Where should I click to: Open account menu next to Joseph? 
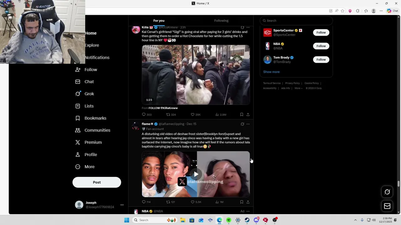coord(122,205)
